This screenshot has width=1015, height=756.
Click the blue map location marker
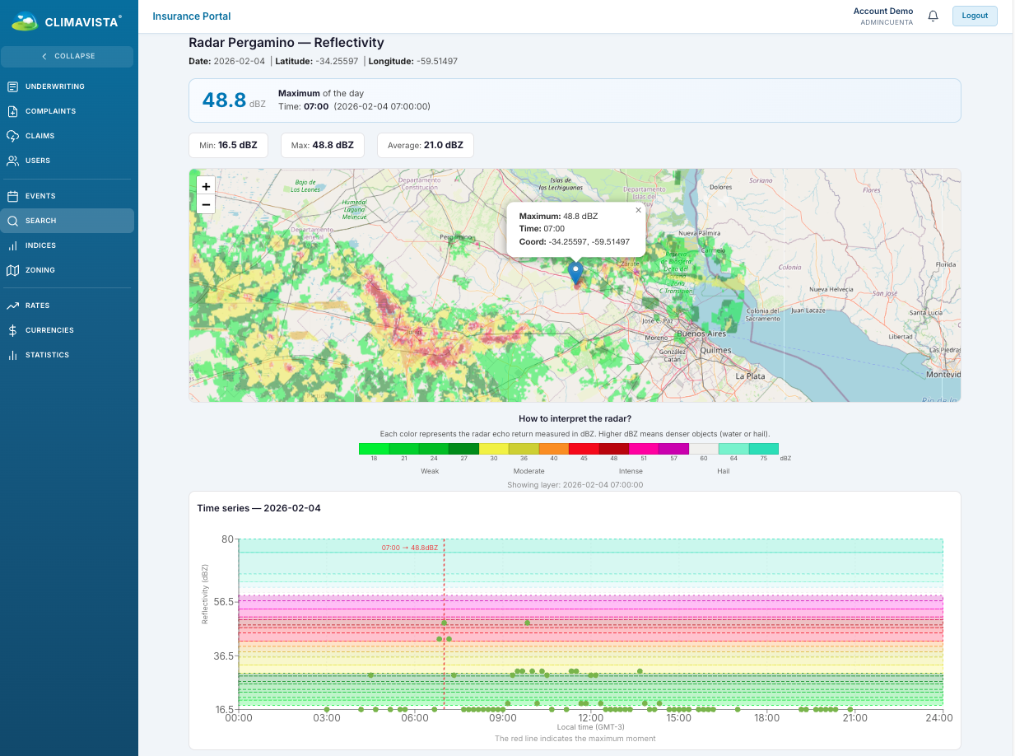pos(575,271)
